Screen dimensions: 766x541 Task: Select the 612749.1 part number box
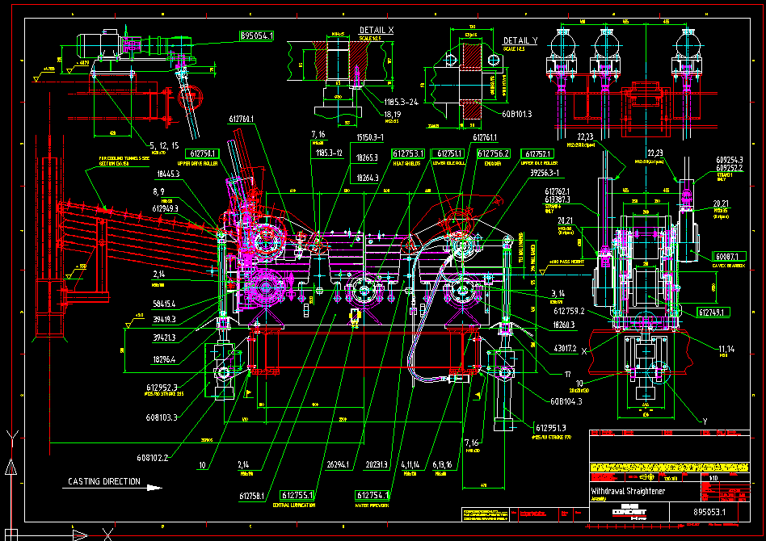[x=714, y=312]
